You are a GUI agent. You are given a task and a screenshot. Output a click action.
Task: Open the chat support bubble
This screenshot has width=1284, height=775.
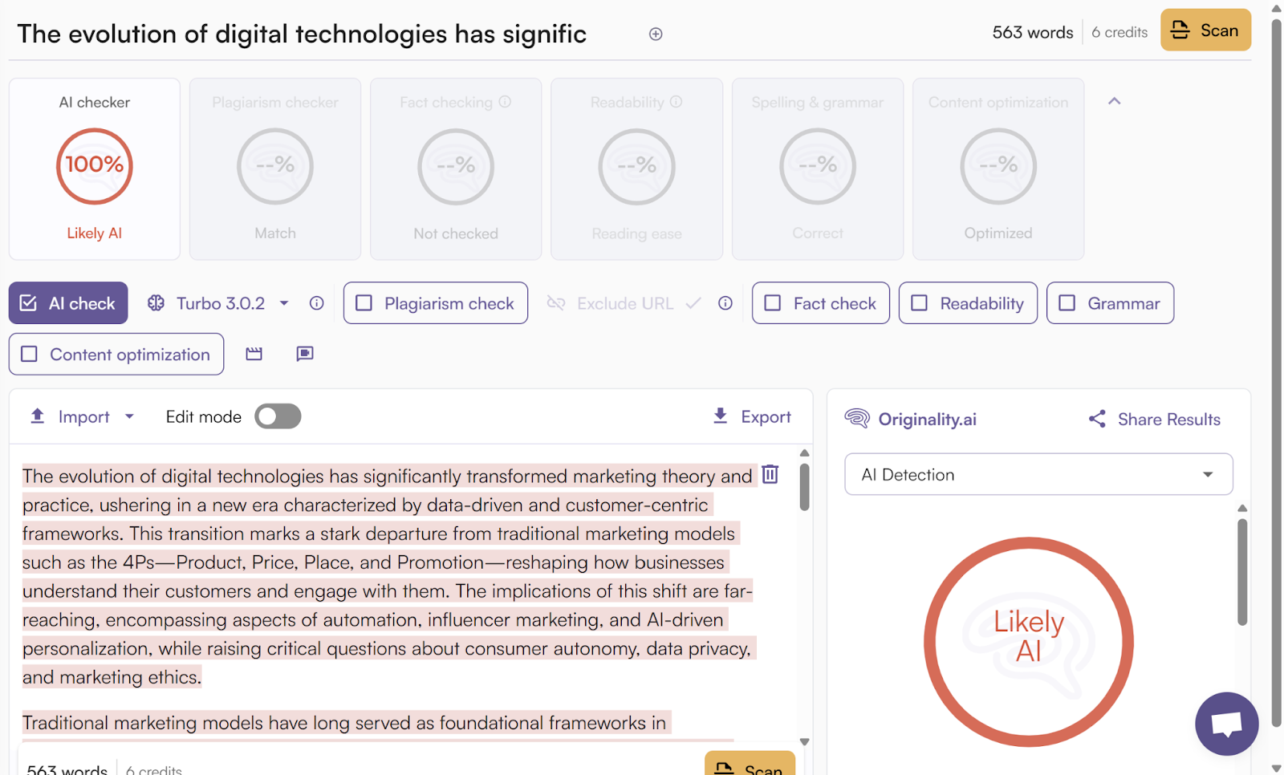coord(1226,724)
